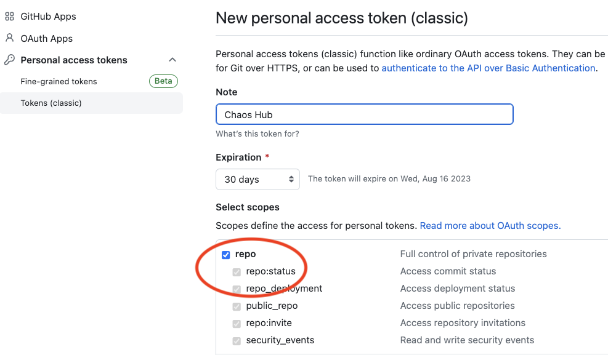
Task: Toggle the repo_deployment checkbox
Action: pyautogui.click(x=237, y=289)
